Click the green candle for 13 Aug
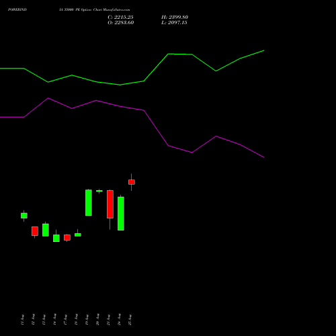Image resolution: width=336 pixels, height=336 pixels. [x=46, y=230]
